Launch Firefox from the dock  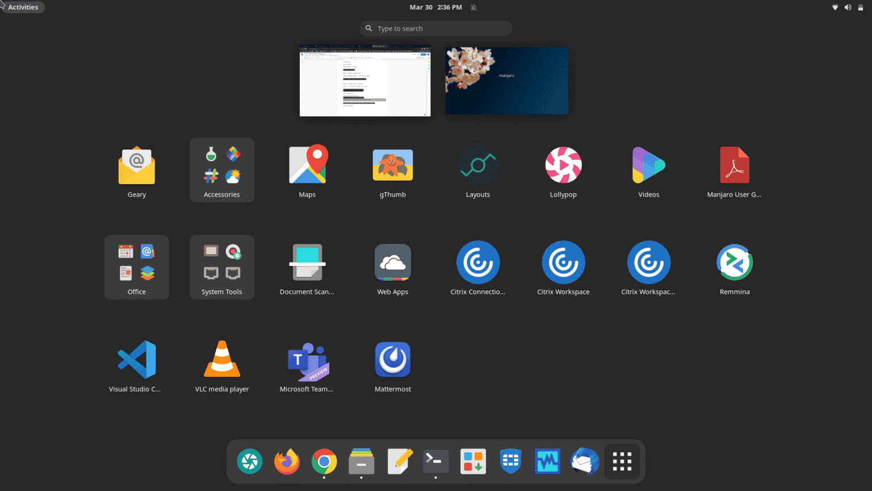point(287,461)
